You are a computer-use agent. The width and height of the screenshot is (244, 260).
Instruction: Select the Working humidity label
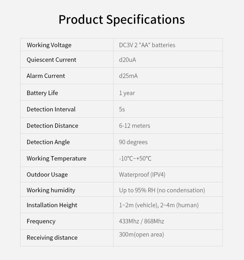click(51, 190)
